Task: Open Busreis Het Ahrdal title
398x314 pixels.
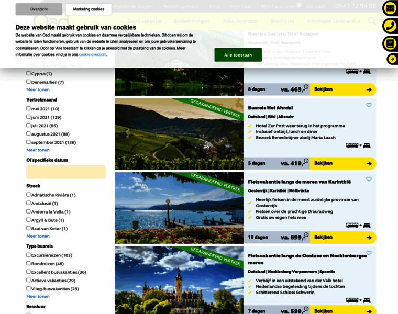Action: pyautogui.click(x=270, y=108)
